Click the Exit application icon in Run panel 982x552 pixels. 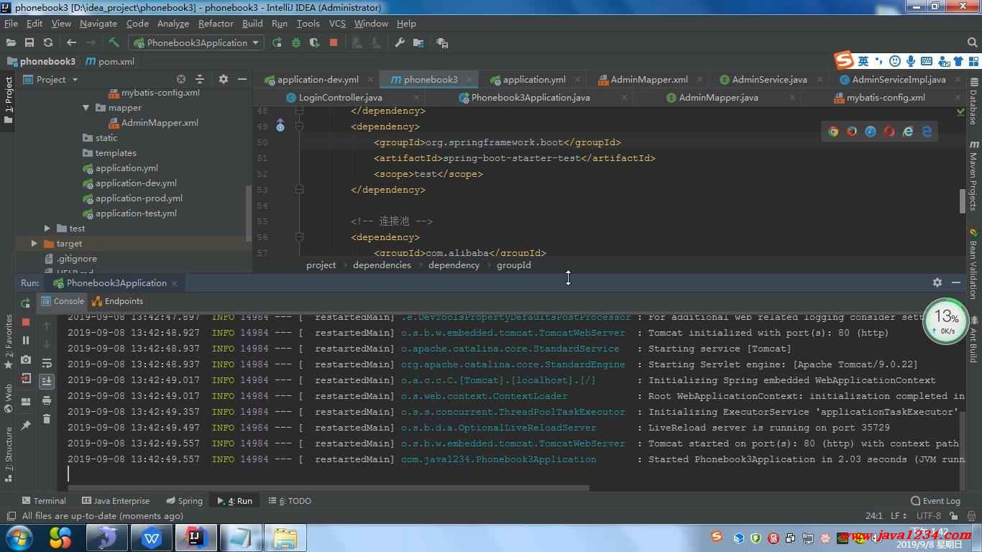tap(26, 378)
